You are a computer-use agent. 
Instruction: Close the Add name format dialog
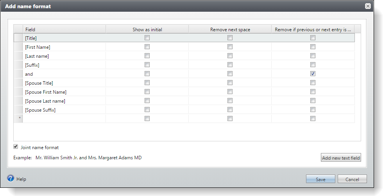[x=368, y=6]
